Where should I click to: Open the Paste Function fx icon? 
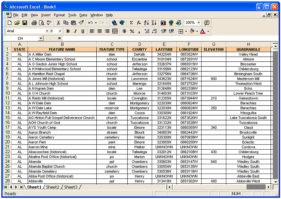[139, 23]
